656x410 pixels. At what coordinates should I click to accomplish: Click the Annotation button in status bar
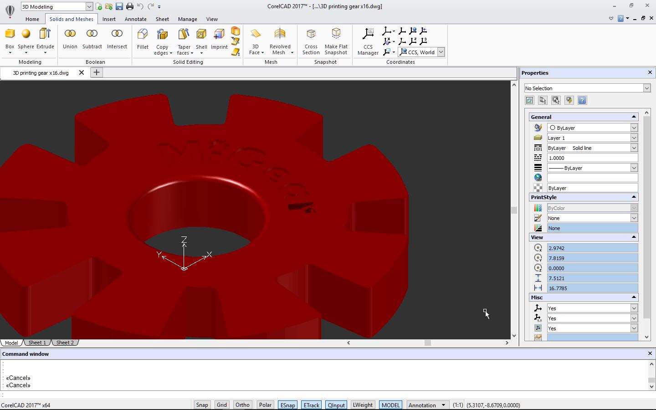tap(426, 405)
